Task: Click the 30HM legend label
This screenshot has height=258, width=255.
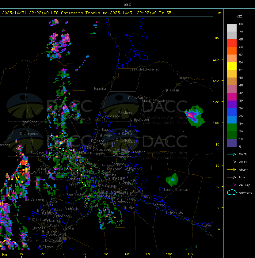Action: coord(243,162)
